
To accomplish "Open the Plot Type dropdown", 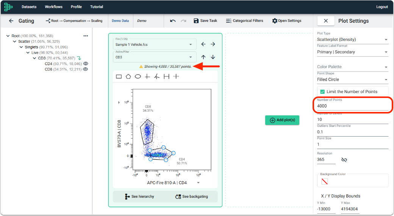I will click(x=353, y=39).
